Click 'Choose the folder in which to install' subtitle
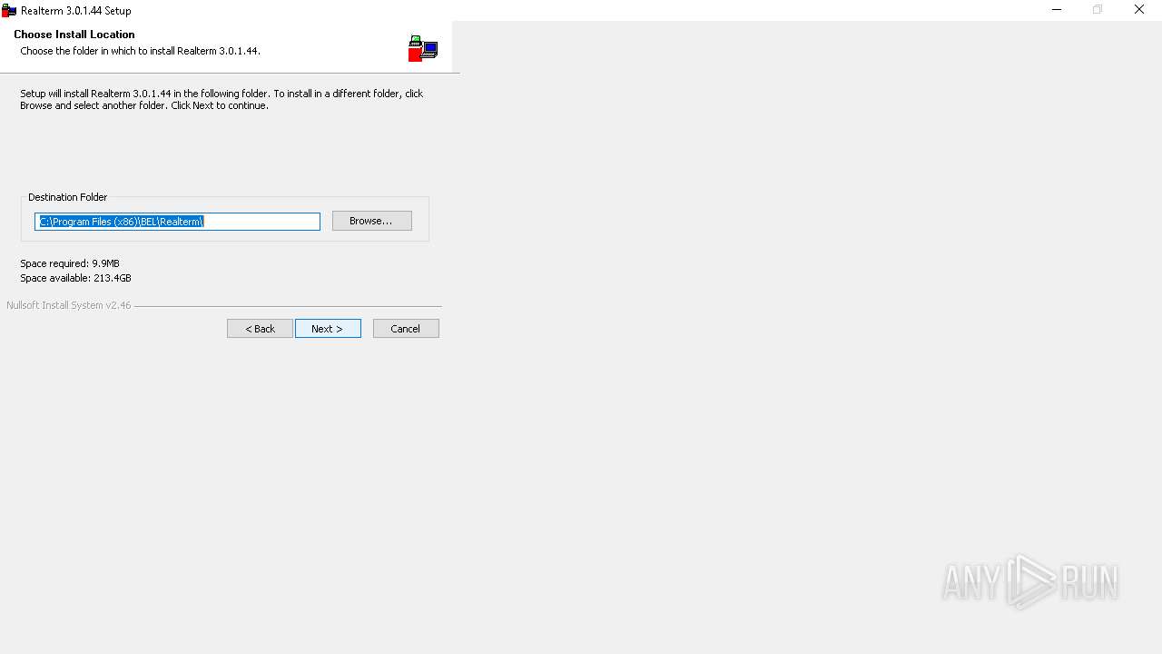The height and width of the screenshot is (654, 1162). click(x=140, y=51)
